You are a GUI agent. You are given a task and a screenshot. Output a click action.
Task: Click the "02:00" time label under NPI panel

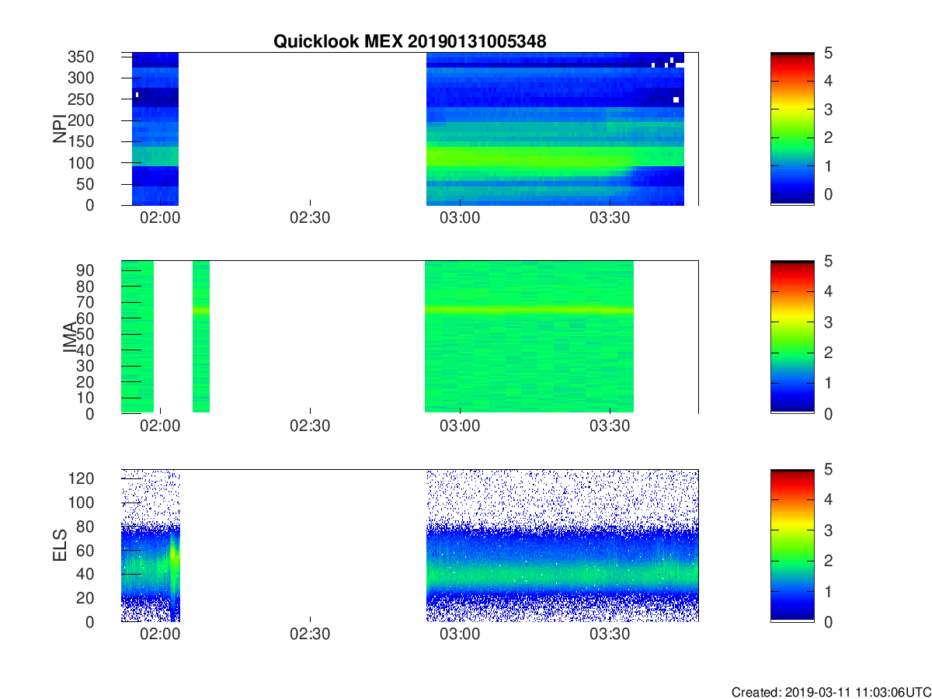160,218
